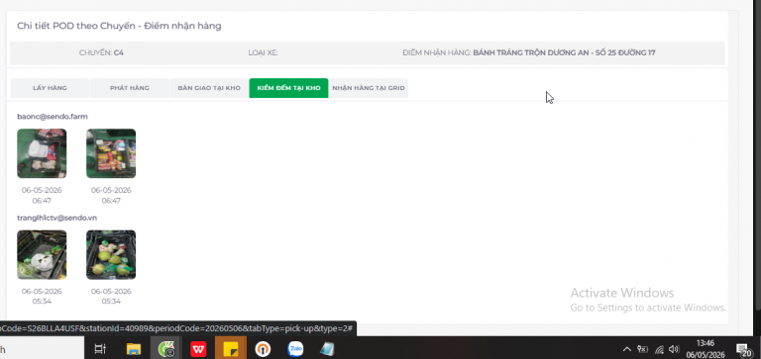Click the baonc@sendo.farm email label
The height and width of the screenshot is (359, 761).
(53, 117)
